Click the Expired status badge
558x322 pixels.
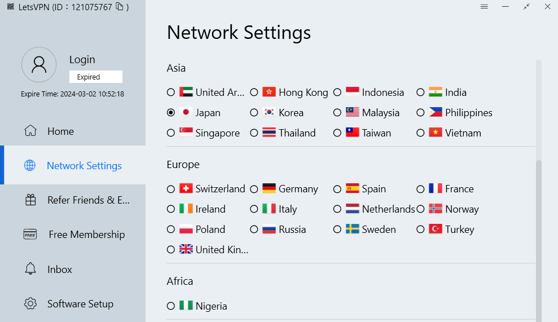click(95, 77)
